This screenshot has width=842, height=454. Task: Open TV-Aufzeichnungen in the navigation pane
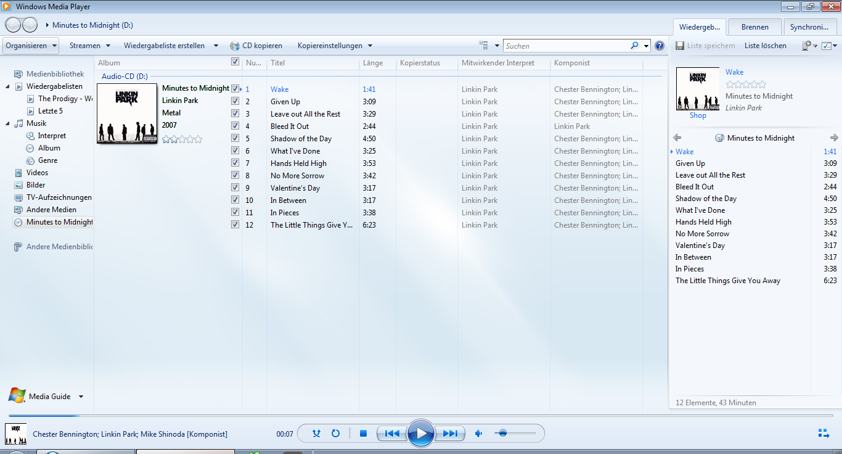click(x=59, y=197)
